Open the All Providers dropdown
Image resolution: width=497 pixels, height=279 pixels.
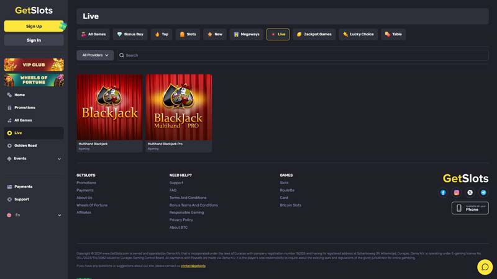(95, 55)
